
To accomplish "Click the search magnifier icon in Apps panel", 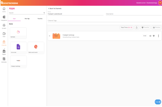I will coord(44,13).
